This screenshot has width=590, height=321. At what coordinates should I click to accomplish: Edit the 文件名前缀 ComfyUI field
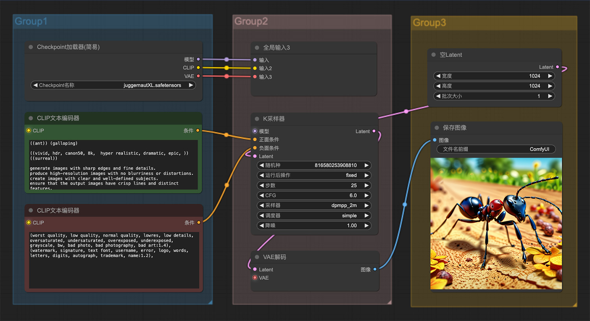[x=496, y=149]
